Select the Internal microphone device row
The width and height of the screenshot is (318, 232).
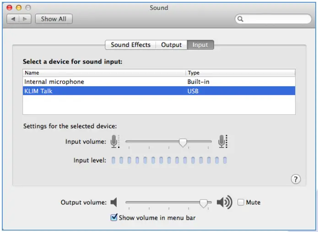pos(159,82)
